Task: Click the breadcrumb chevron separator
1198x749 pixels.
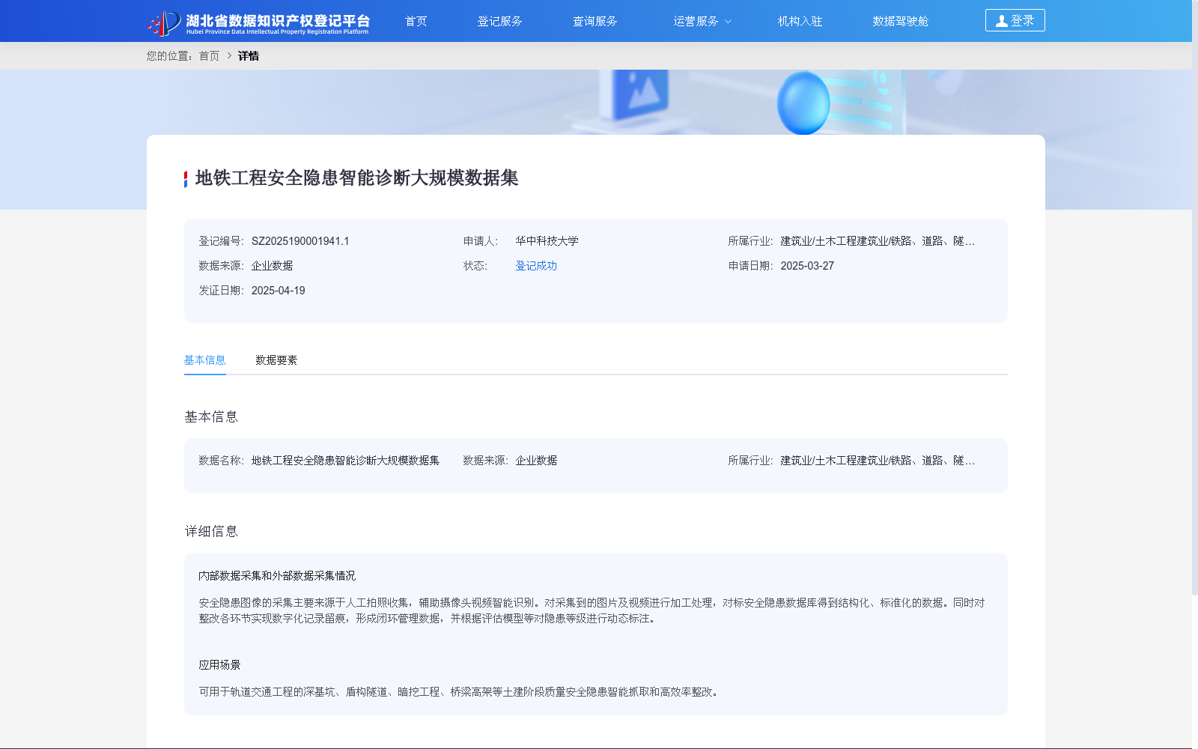Action: [x=229, y=56]
